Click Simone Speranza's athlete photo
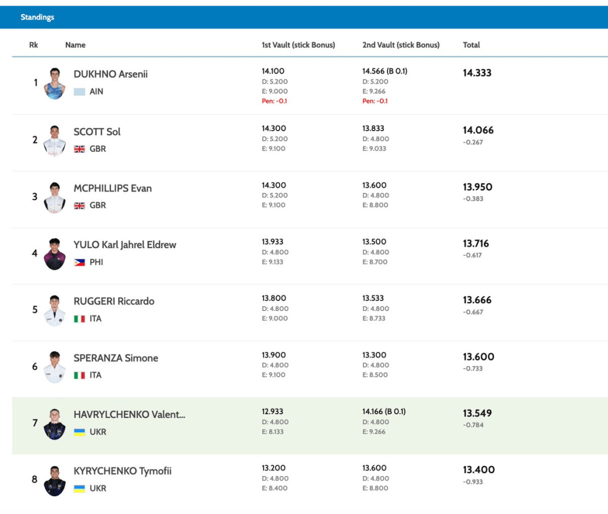The height and width of the screenshot is (514, 608). tap(55, 367)
